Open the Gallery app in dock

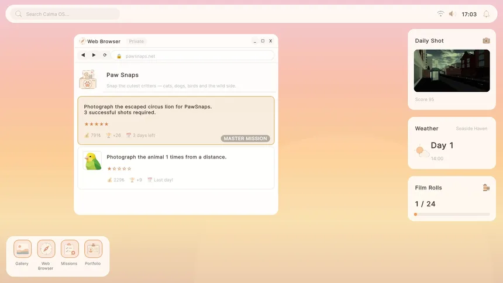point(22,249)
